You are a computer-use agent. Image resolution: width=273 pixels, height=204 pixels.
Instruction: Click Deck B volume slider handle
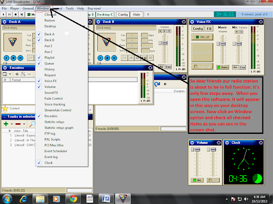point(165,43)
